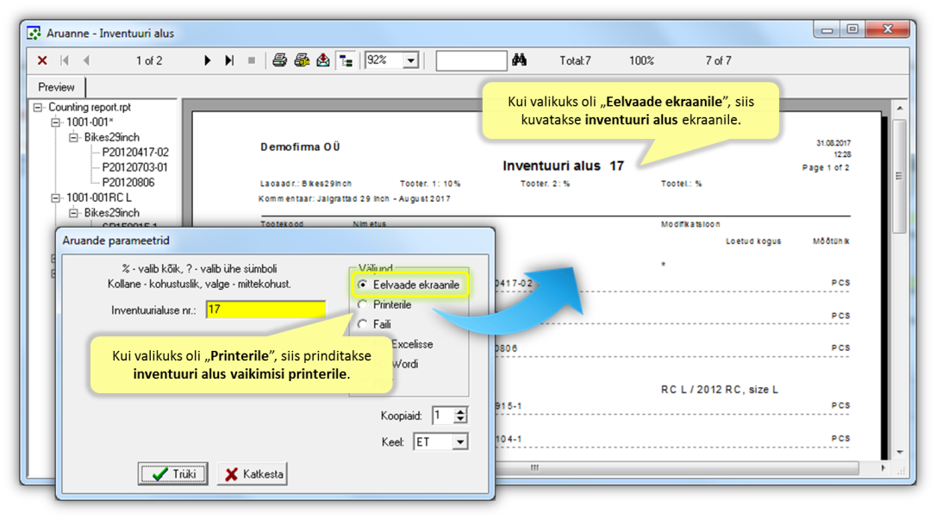The image size is (936, 520).
Task: Open printer setup from the toolbar
Action: click(302, 60)
